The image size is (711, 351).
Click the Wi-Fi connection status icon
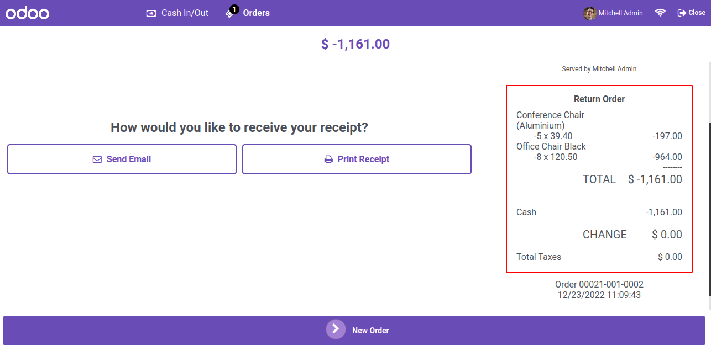coord(660,13)
